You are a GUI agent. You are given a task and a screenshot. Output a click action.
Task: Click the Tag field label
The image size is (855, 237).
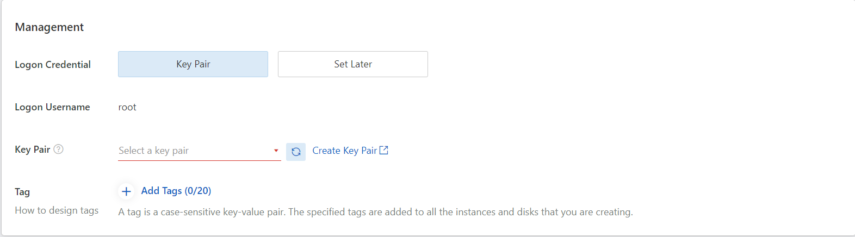[22, 192]
